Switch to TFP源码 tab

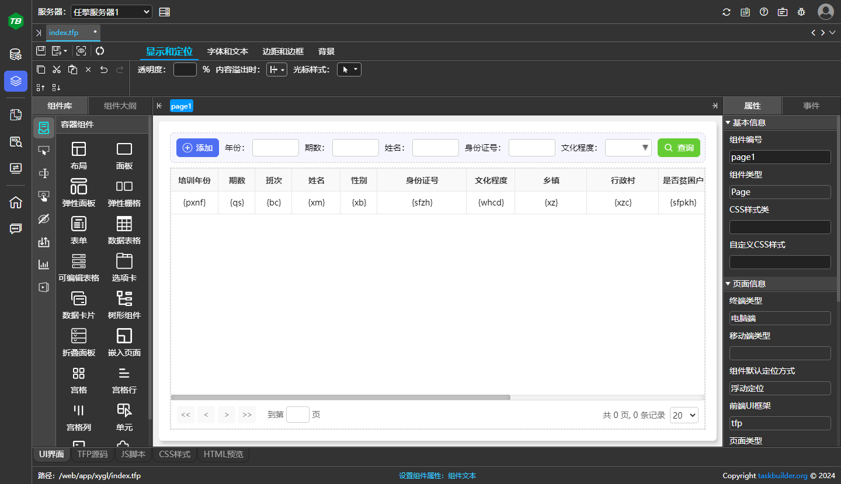click(92, 454)
